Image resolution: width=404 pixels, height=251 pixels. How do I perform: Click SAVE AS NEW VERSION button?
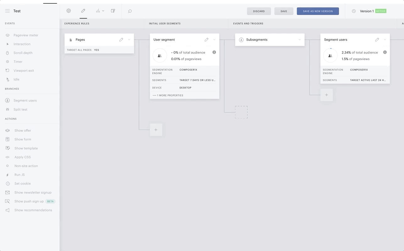[318, 11]
